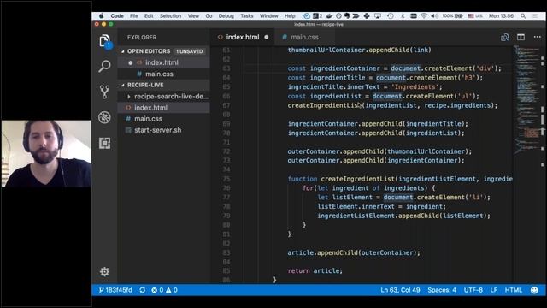Click the U.S. input source flag in menu bar
The height and width of the screenshot is (308, 547).
(475, 15)
